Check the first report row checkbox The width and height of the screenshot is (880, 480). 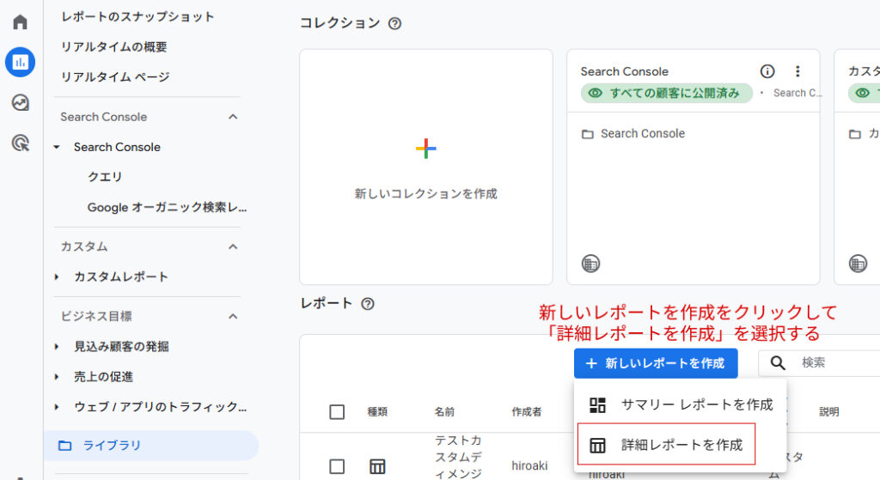[x=337, y=466]
